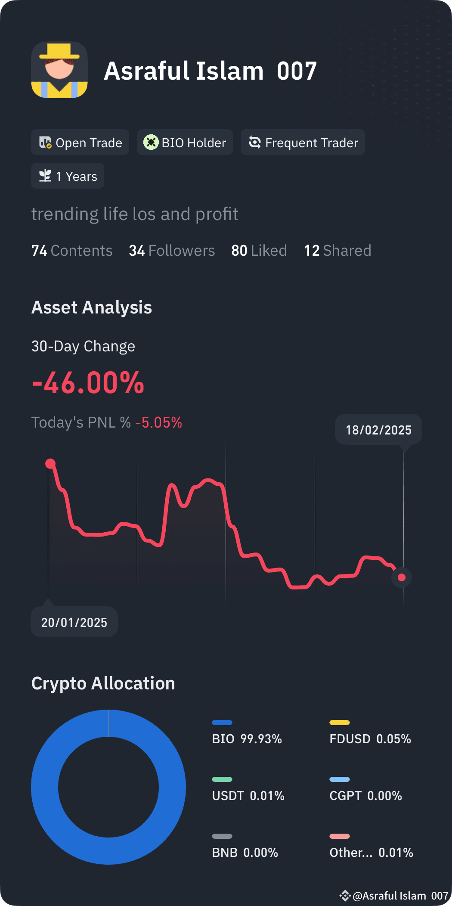This screenshot has width=452, height=906.
Task: Select the BIO coin logo icon
Action: point(151,142)
